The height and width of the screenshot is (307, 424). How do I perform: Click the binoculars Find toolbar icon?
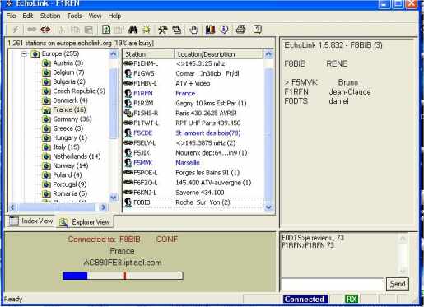point(133,30)
